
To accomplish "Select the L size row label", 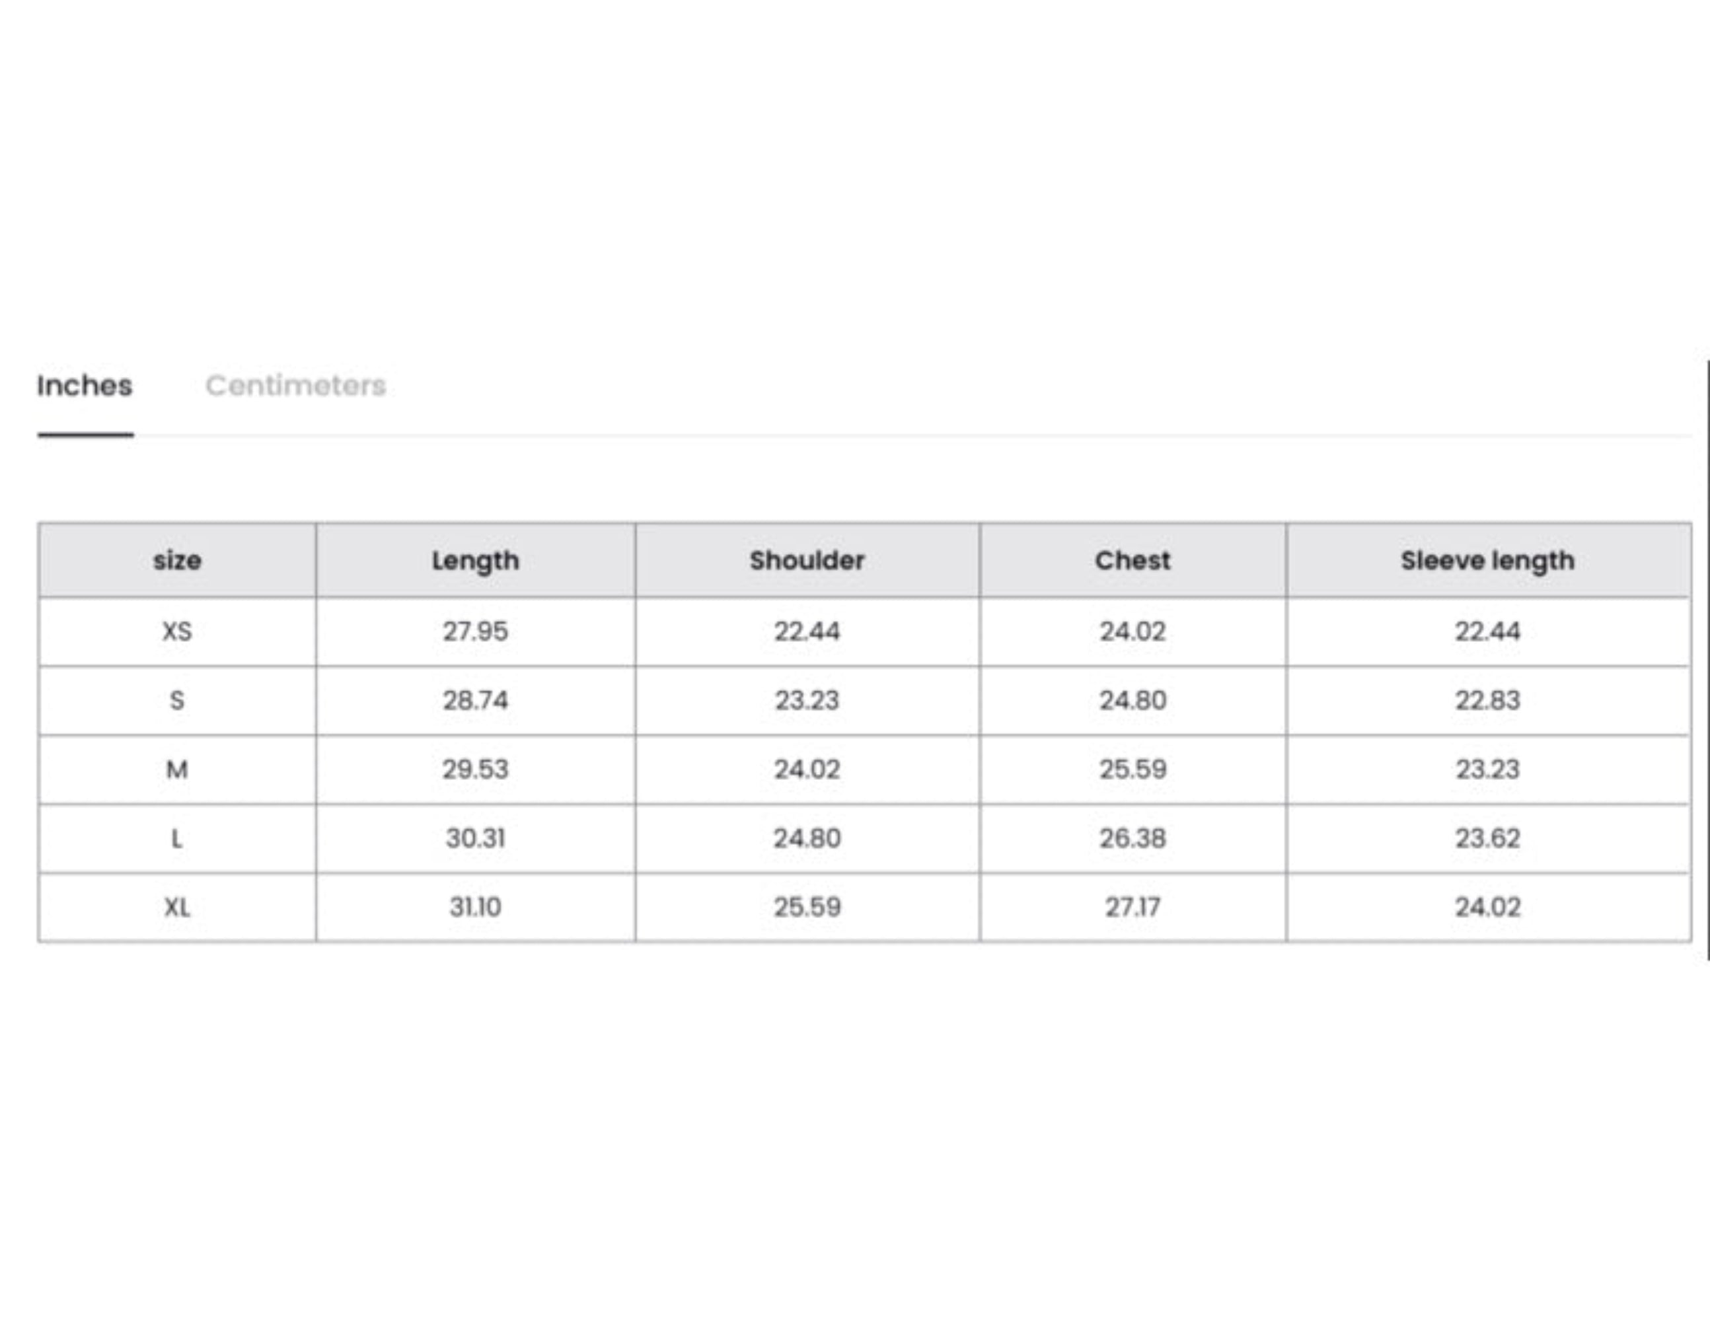I will [177, 838].
